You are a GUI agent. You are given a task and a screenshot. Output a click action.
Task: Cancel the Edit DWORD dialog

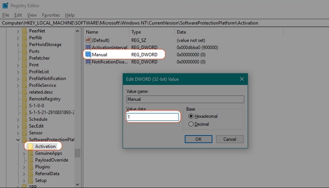pyautogui.click(x=230, y=139)
